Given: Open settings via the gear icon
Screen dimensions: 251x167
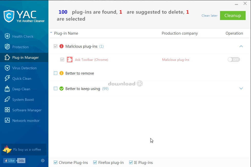Looking at the screenshot, I should [x=43, y=161].
